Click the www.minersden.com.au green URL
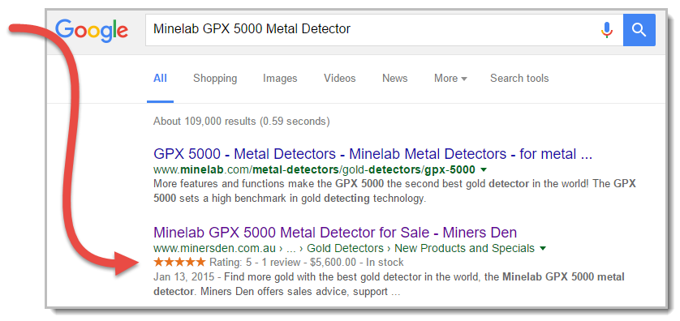Image resolution: width=680 pixels, height=321 pixels. pyautogui.click(x=215, y=249)
